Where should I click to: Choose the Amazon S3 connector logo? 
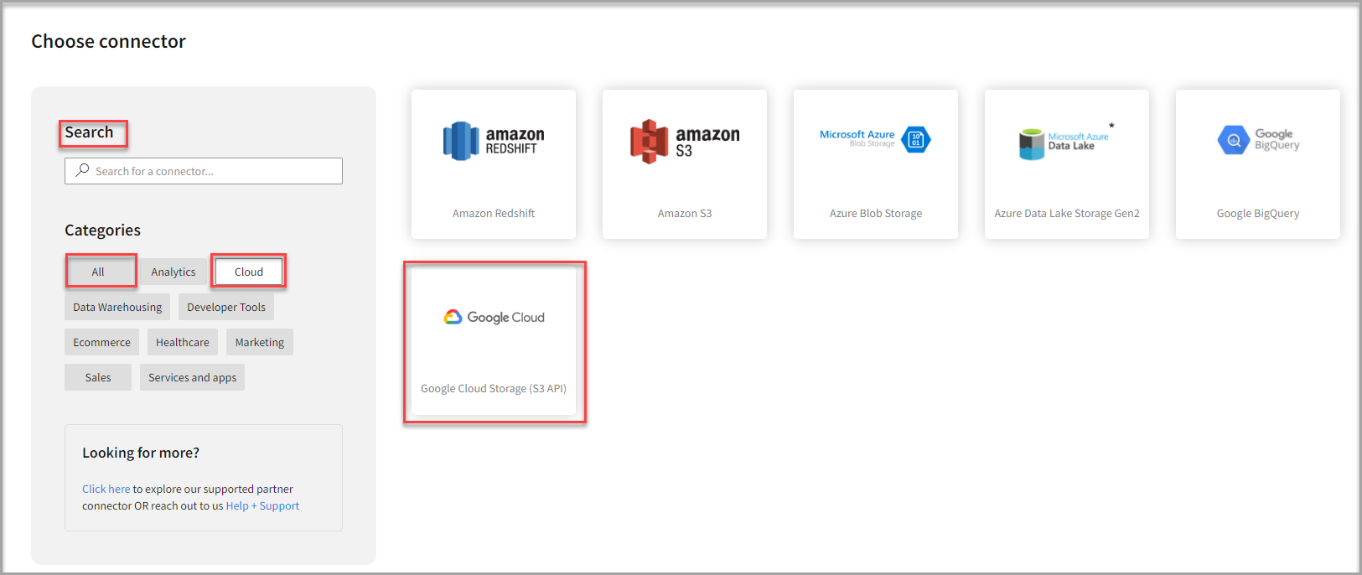(684, 141)
